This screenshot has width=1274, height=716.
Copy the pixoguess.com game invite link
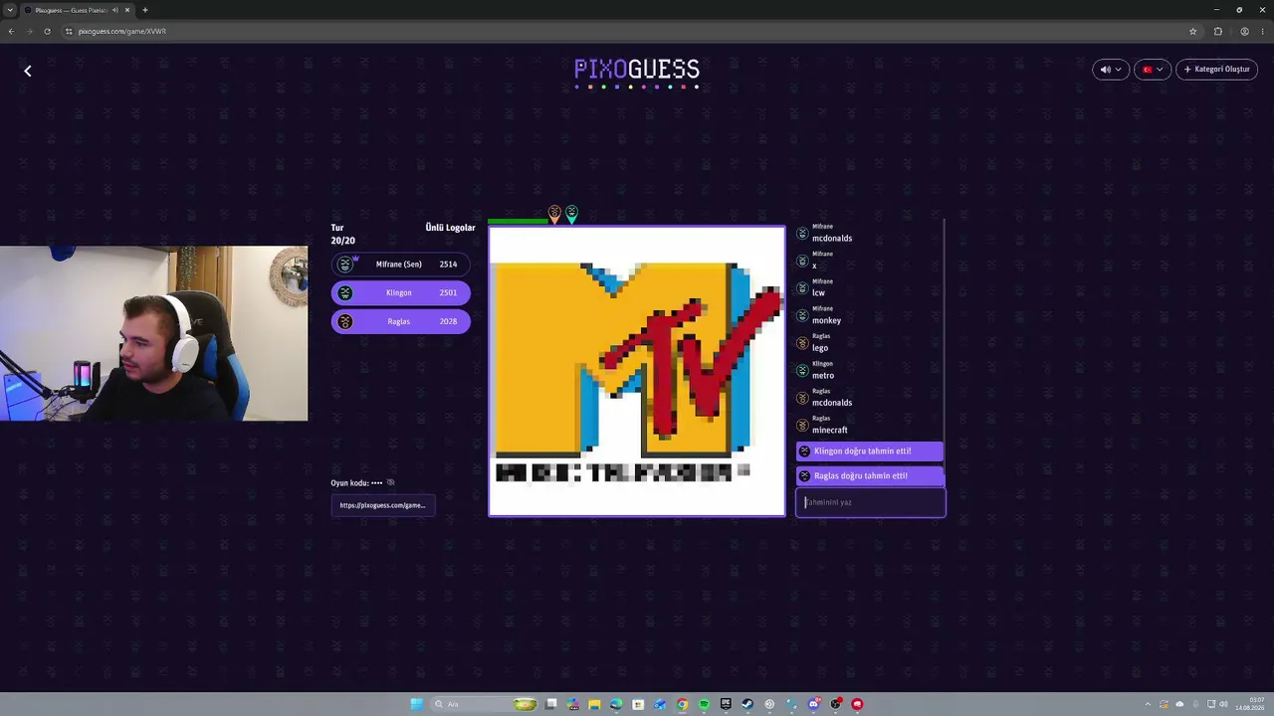pos(382,505)
